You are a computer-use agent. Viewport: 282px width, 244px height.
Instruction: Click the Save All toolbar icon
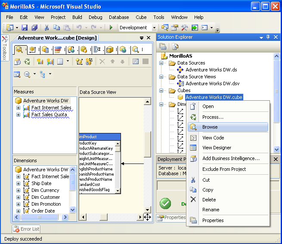coord(34,28)
